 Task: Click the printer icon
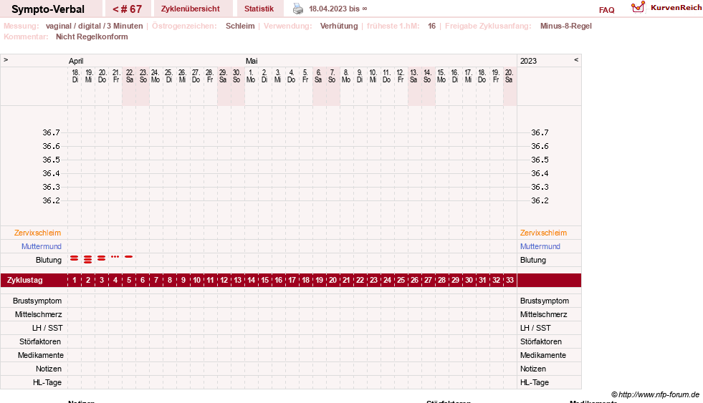coord(298,9)
